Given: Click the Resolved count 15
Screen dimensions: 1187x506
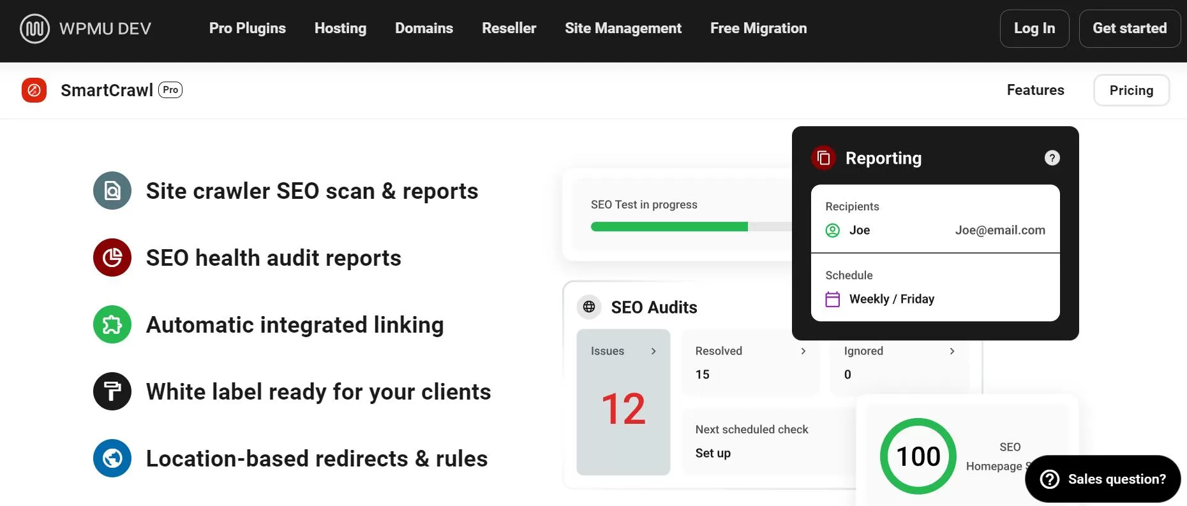Looking at the screenshot, I should click(702, 375).
